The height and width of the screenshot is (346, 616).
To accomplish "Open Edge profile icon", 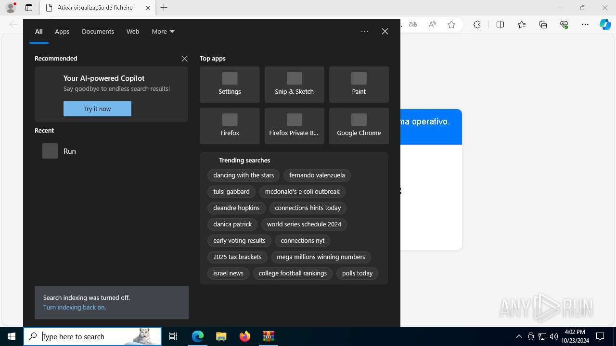I will (x=11, y=8).
